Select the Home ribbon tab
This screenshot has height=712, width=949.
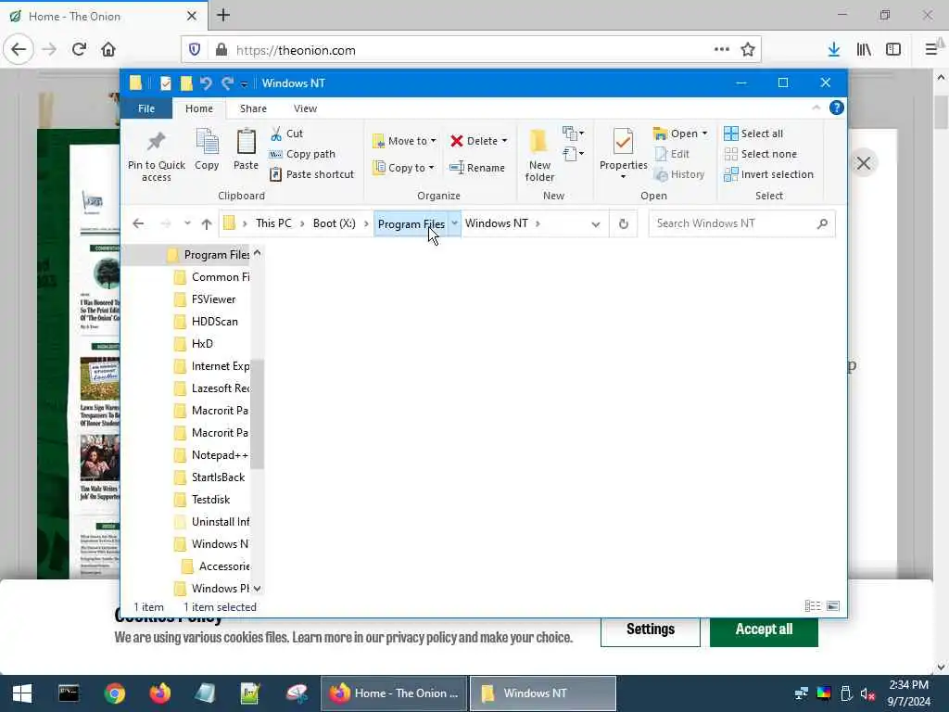(198, 108)
